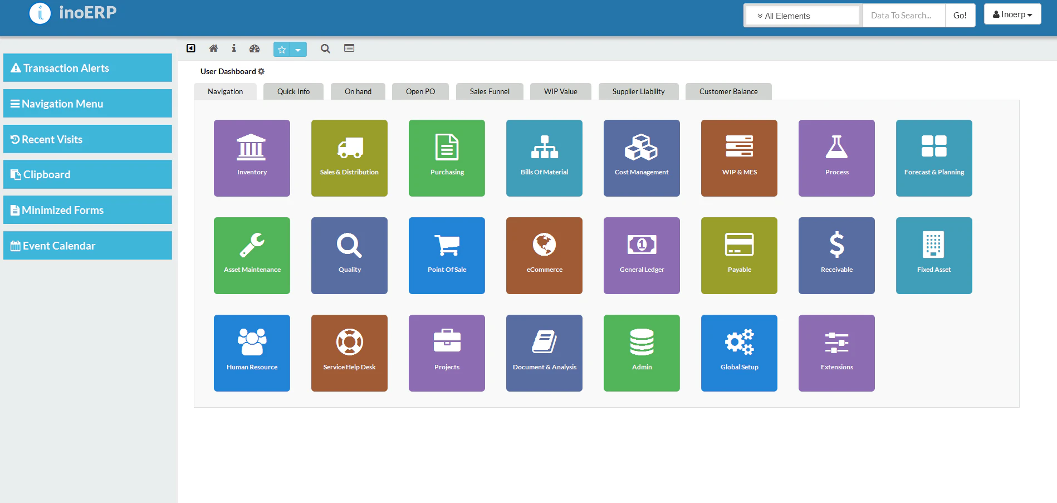
Task: Open the Admin module tile
Action: click(x=642, y=353)
